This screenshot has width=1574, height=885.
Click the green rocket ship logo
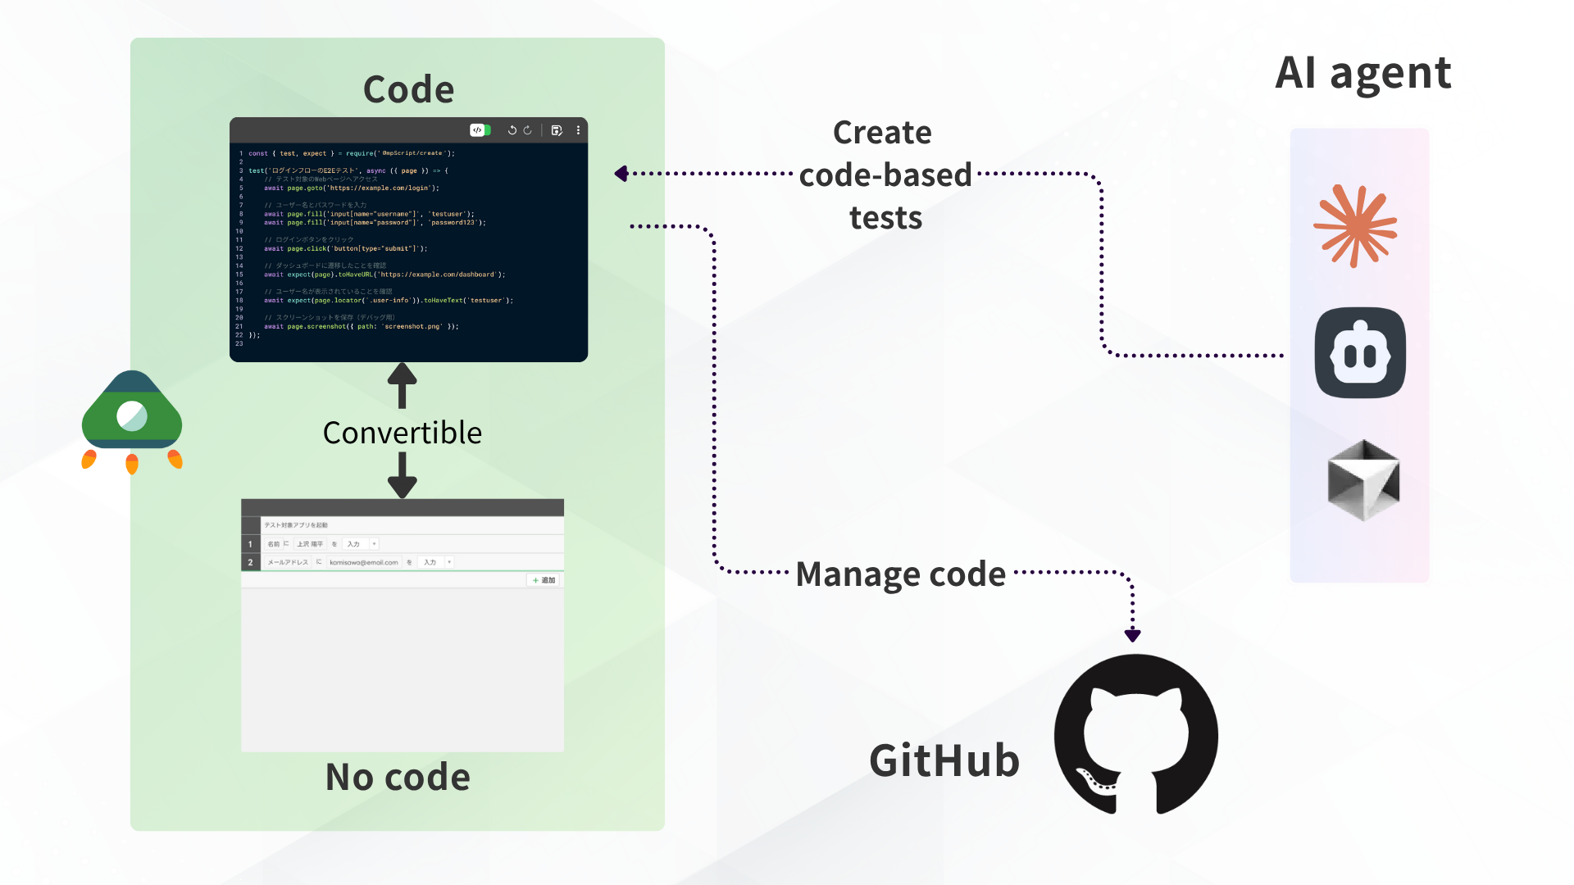[x=132, y=421]
